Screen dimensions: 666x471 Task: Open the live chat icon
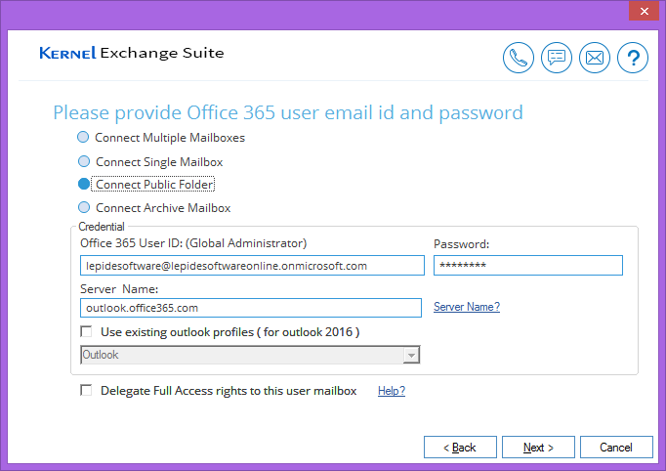(x=557, y=58)
